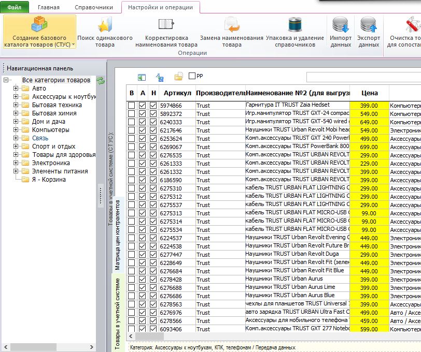Switch to the Главная ribbon tab

click(x=49, y=7)
